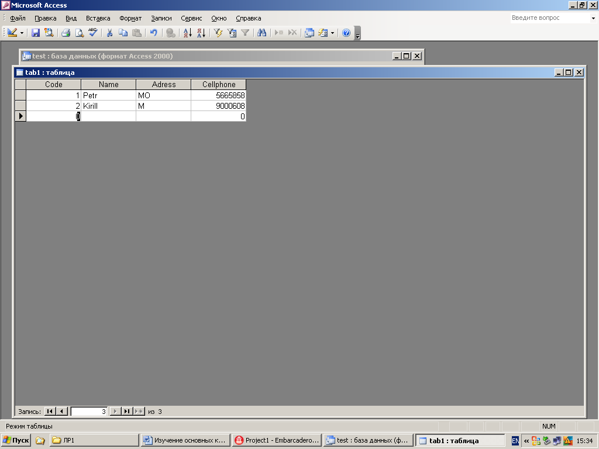Screen dimensions: 599x449
Task: Switch to Project1 - Embarcadero taskbar button
Action: click(277, 440)
